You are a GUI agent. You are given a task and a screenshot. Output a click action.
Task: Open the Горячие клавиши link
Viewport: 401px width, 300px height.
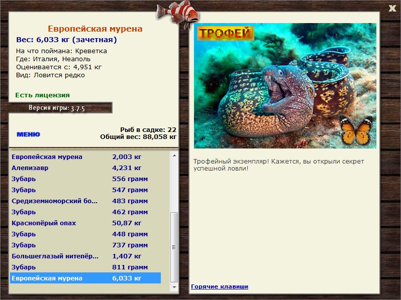[x=220, y=286]
